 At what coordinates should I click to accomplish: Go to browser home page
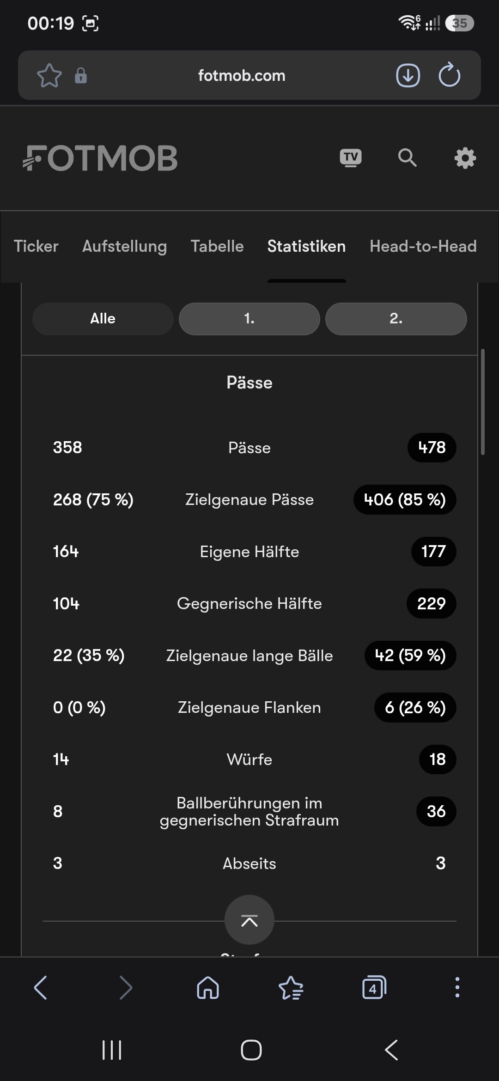click(208, 988)
